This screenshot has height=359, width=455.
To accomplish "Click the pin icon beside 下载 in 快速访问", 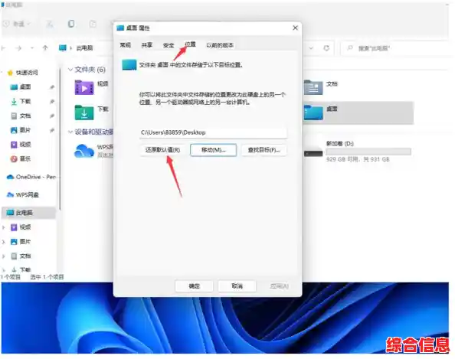I will click(52, 102).
